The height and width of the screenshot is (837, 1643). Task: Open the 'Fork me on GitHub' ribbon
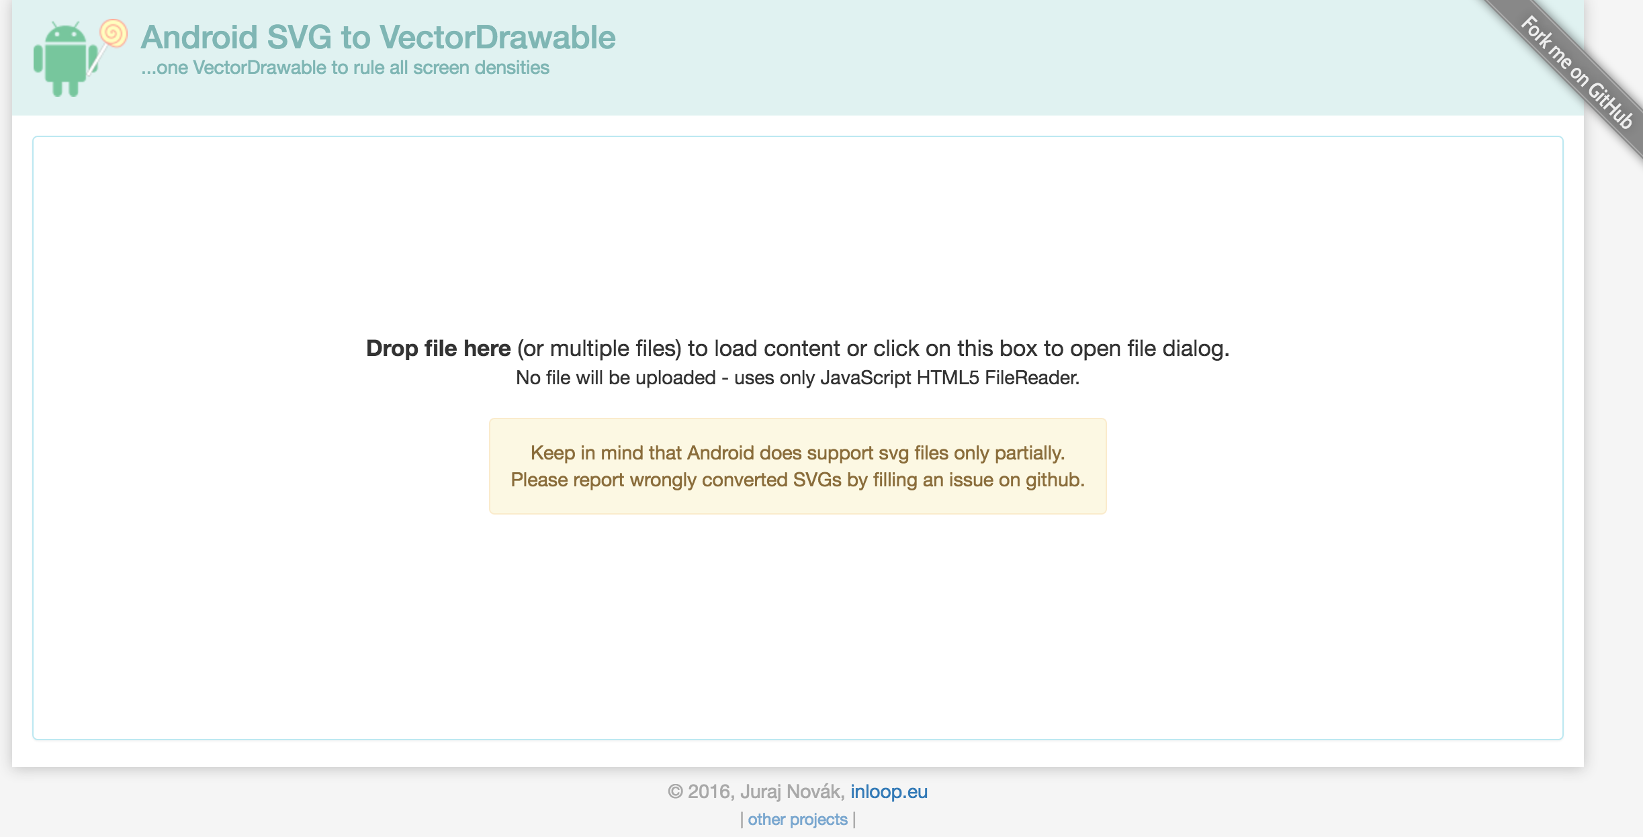coord(1576,73)
